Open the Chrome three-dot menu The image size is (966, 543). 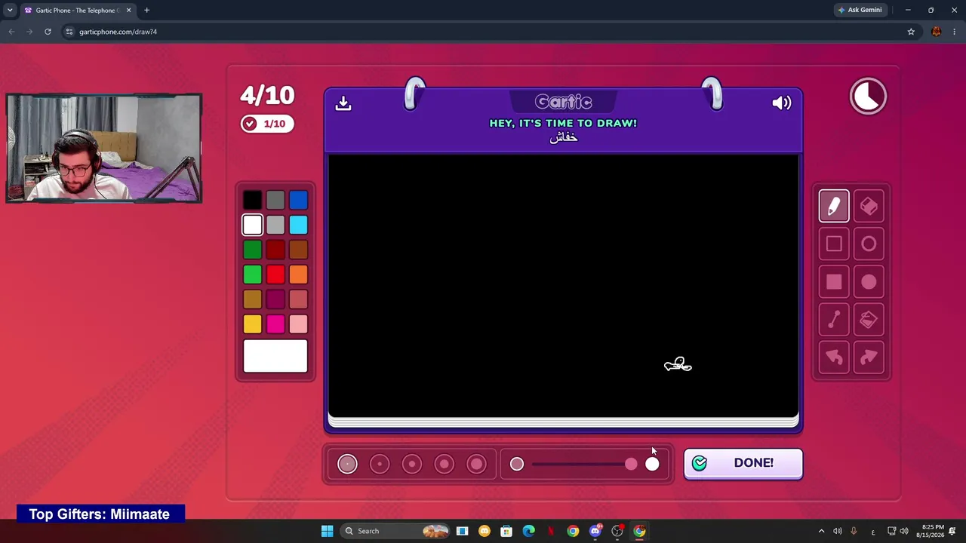pos(955,32)
